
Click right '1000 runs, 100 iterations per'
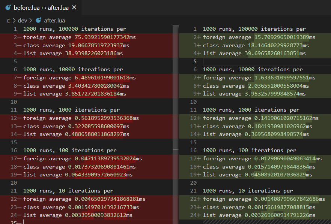pos(249,151)
